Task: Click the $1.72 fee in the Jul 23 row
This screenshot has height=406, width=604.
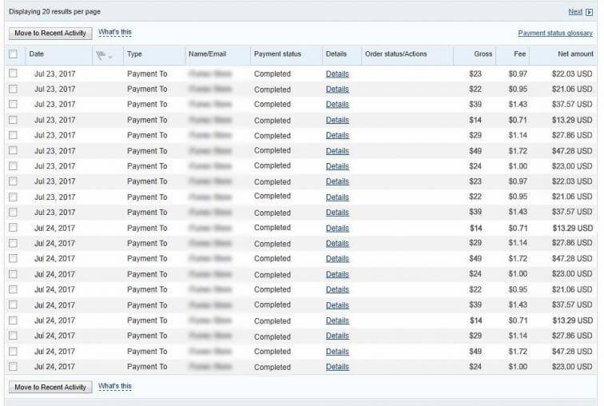Action: [x=518, y=150]
